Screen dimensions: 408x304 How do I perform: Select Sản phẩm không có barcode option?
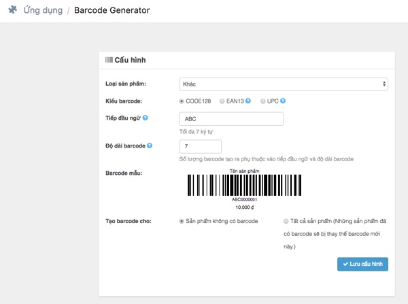[x=182, y=221]
